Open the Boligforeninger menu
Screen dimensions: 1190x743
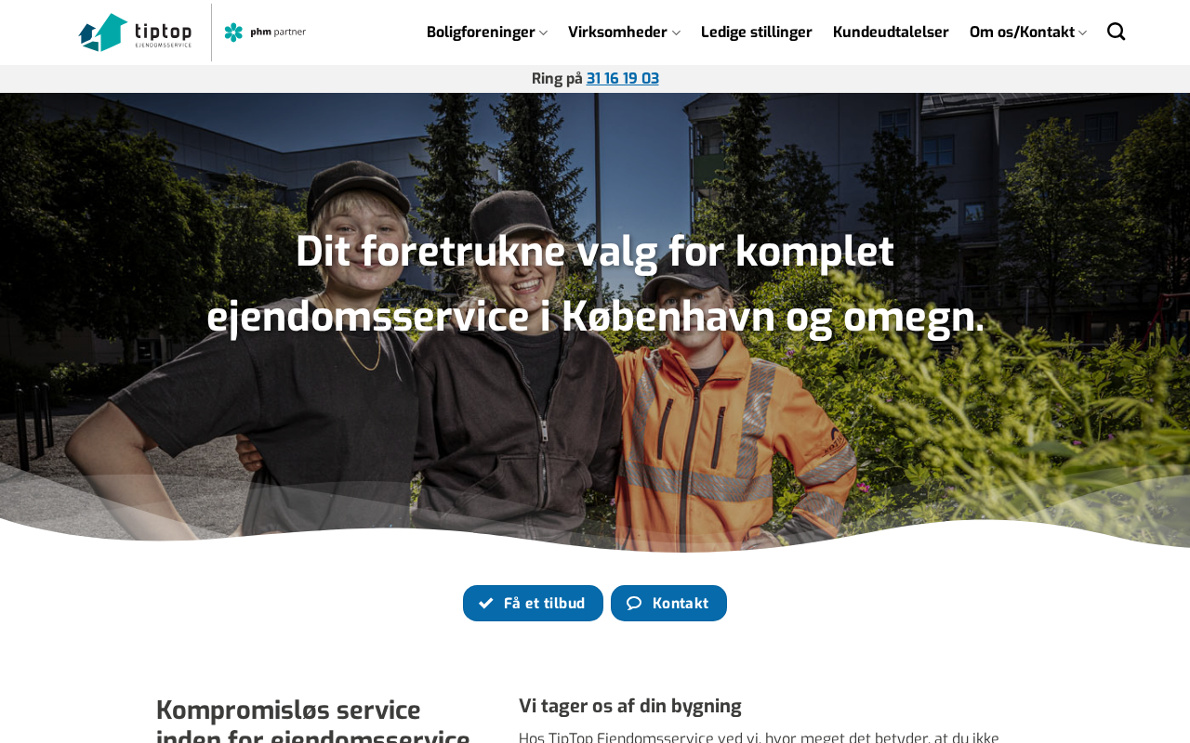pyautogui.click(x=481, y=33)
